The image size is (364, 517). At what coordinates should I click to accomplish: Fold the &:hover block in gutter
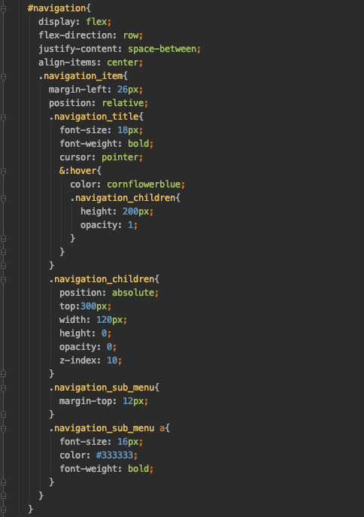tap(3, 172)
